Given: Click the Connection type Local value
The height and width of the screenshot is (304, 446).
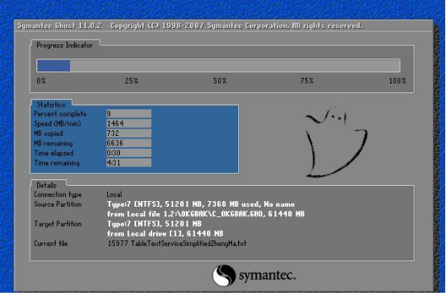Looking at the screenshot, I should tap(114, 195).
